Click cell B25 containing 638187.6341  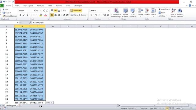[x=22, y=103]
